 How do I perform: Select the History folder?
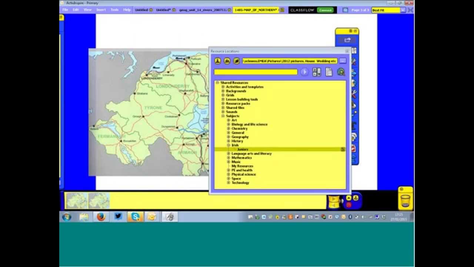coord(237,141)
